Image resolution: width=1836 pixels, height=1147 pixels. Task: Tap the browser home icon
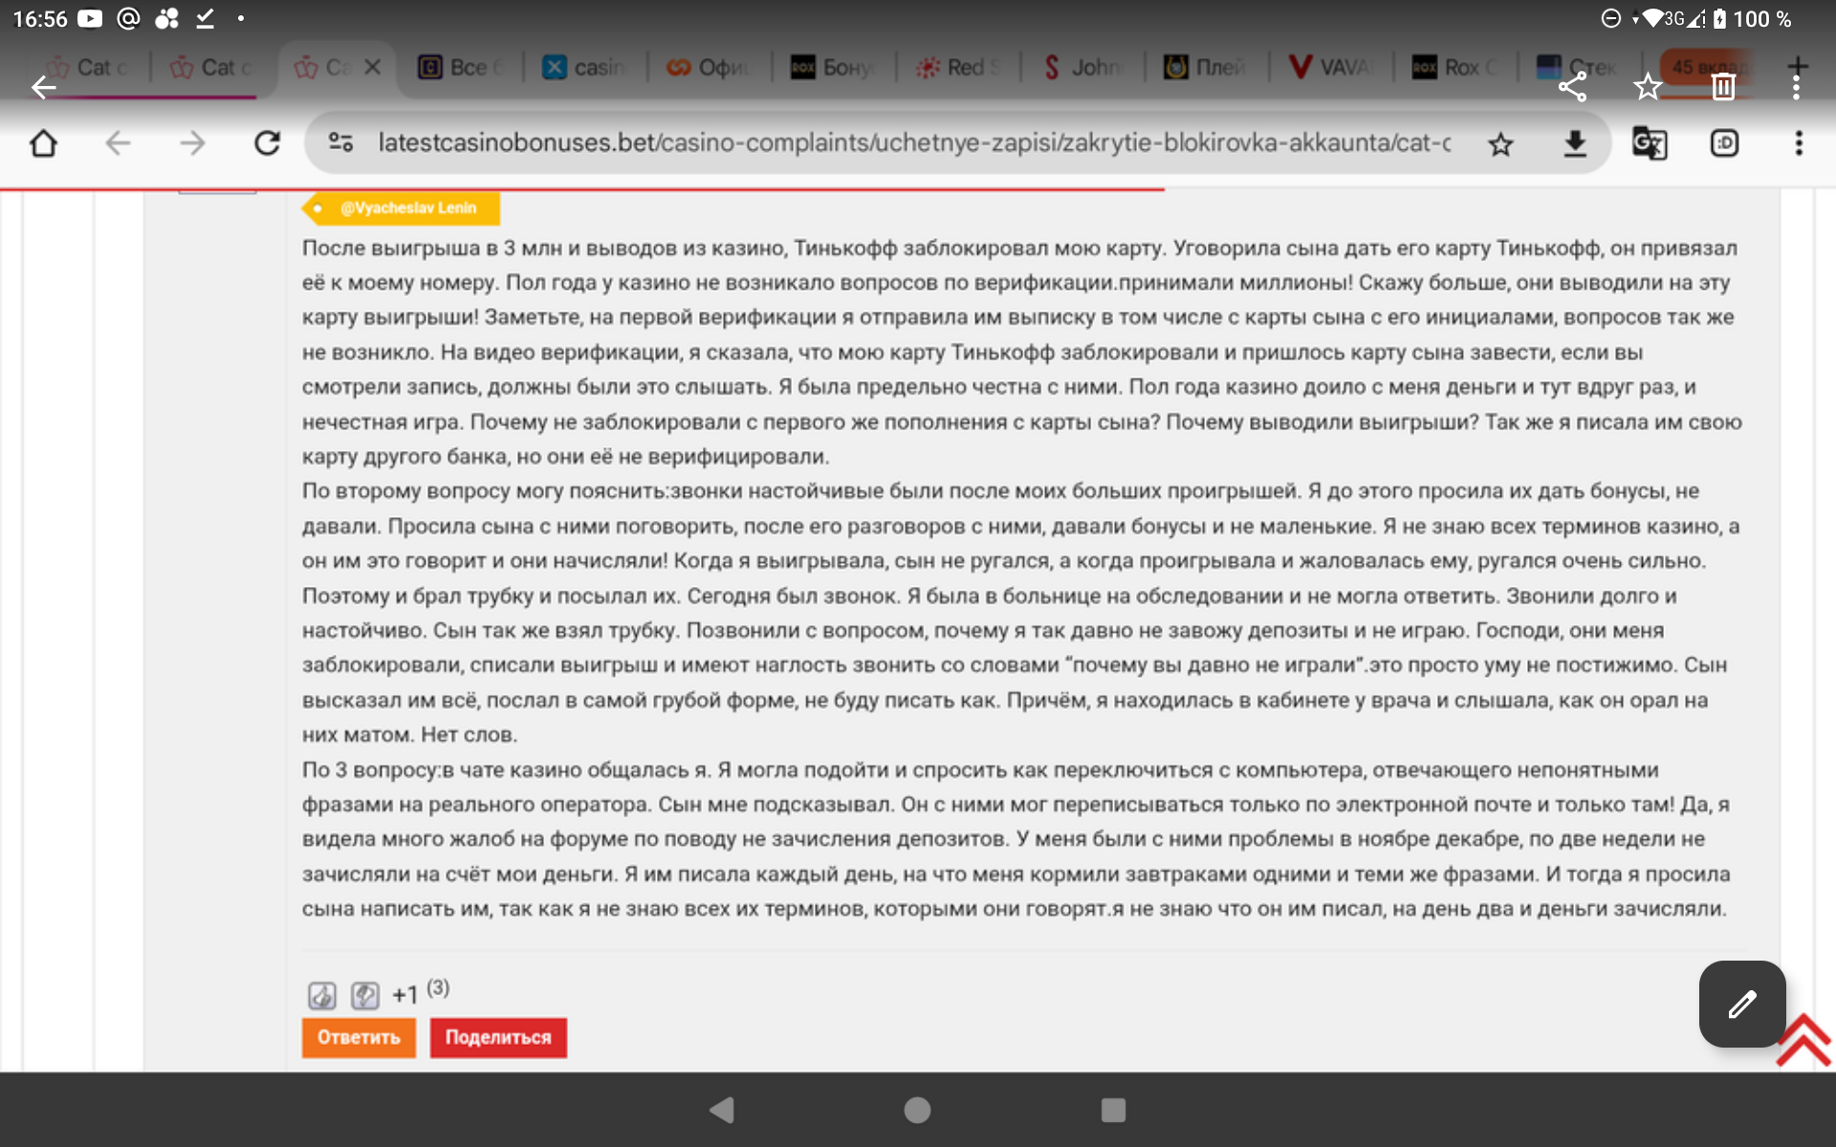pos(44,144)
